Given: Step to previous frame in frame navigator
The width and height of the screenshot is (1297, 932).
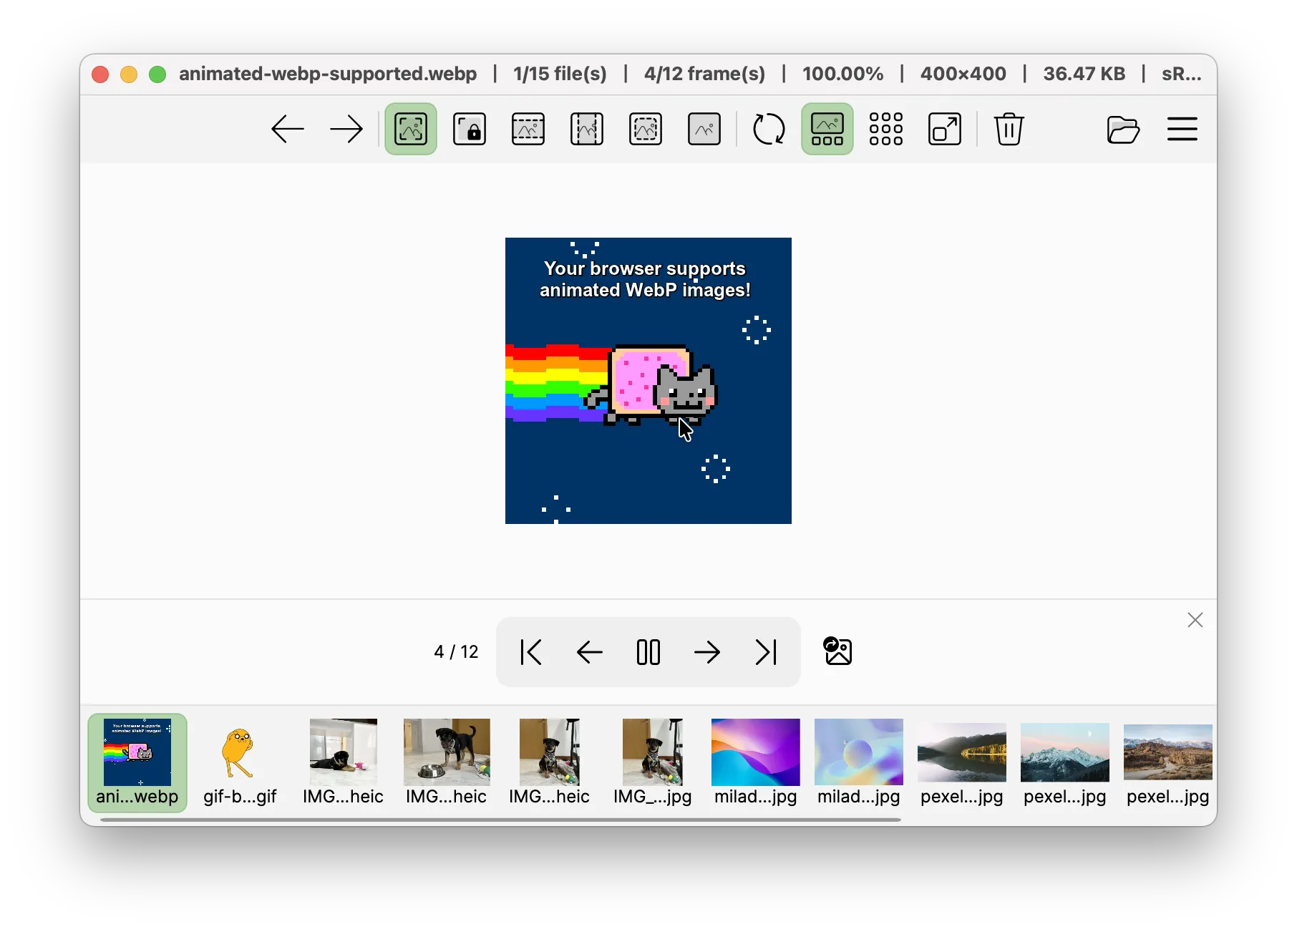Looking at the screenshot, I should 590,652.
